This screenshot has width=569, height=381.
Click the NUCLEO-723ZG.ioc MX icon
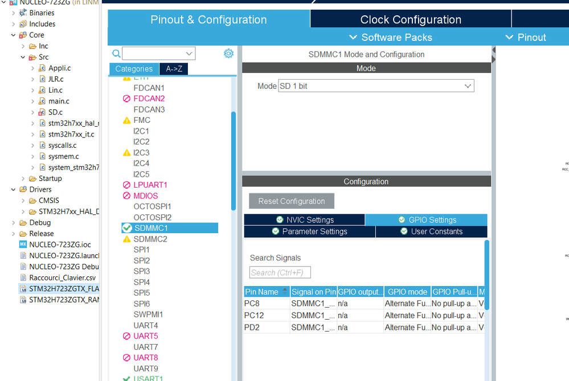click(23, 245)
